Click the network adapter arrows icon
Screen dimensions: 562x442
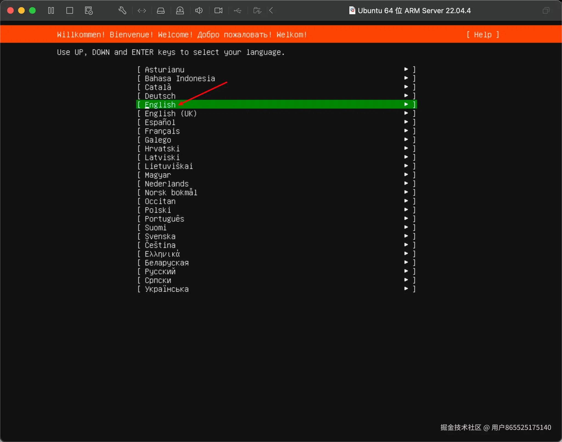point(142,11)
